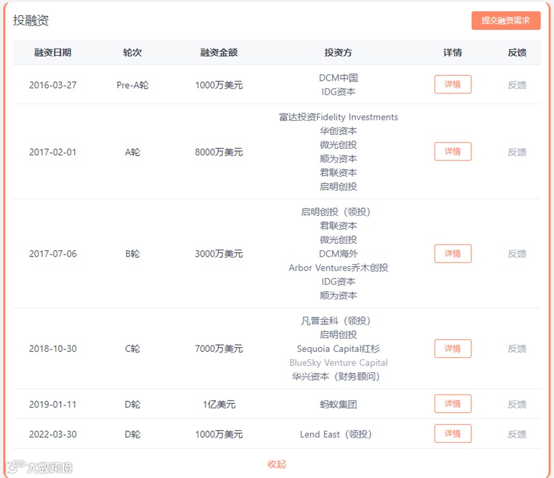This screenshot has height=478, width=554.
Task: Click 微光创投 in the B轮 row
Action: pyautogui.click(x=338, y=240)
